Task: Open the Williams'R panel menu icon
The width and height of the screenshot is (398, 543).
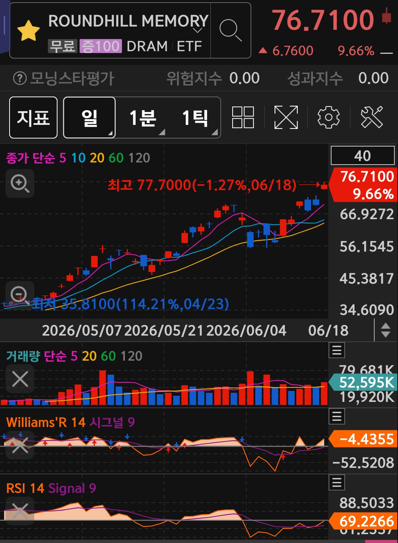Action: 337,416
